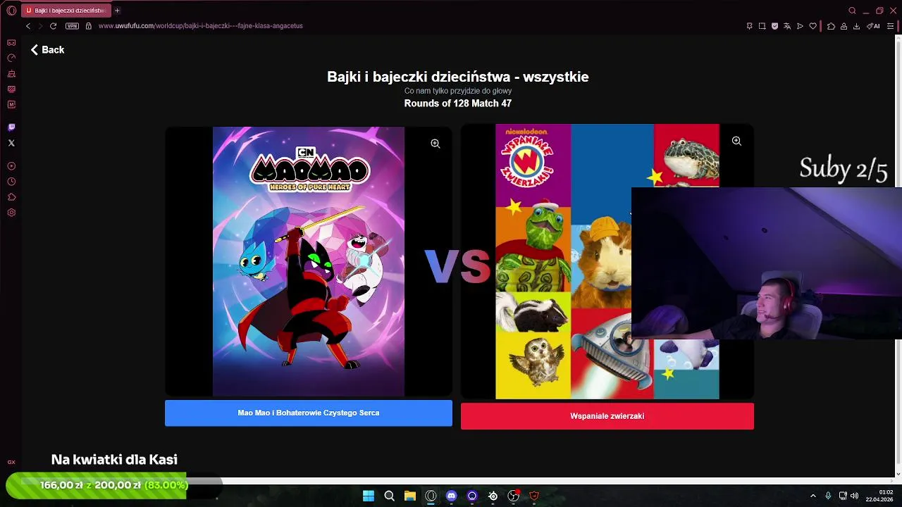
Task: Open the striped GX Mods sidebar icon
Action: (x=11, y=89)
